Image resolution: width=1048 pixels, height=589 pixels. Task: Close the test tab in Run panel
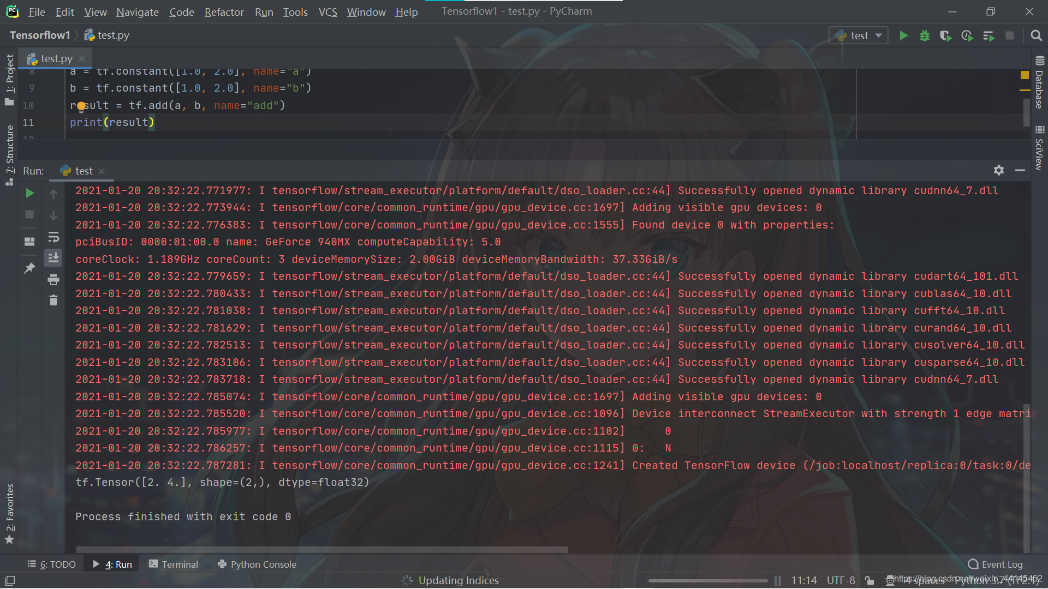[102, 171]
